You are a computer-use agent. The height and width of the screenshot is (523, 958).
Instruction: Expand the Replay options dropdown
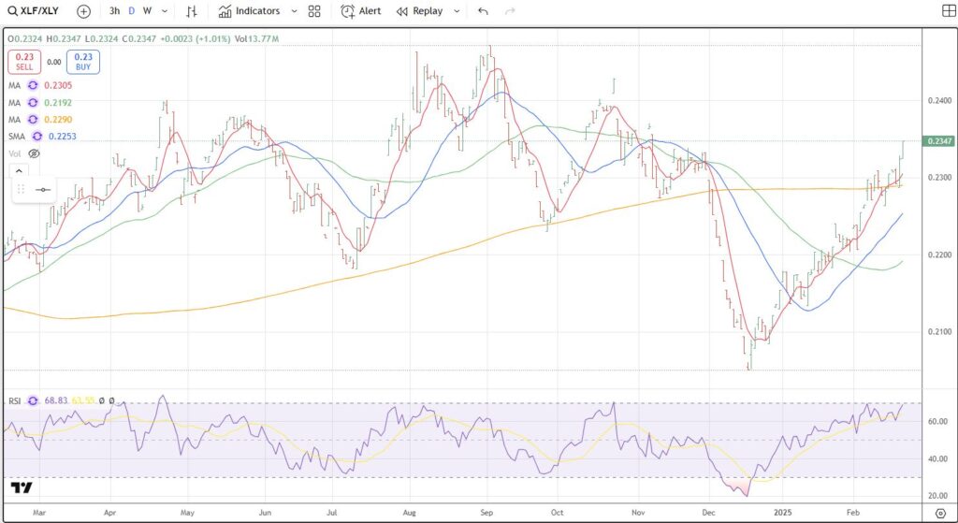[x=457, y=11]
